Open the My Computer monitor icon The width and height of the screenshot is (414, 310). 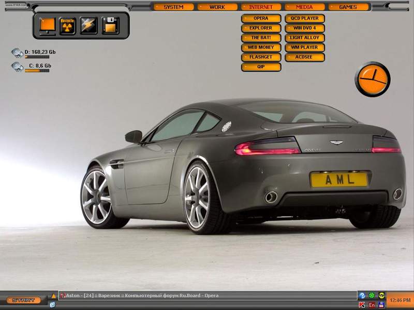48,25
